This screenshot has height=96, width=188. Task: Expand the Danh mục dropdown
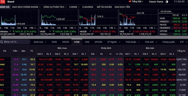40,42
